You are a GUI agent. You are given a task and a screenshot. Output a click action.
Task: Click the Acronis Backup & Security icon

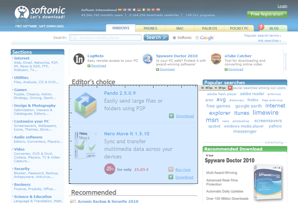tap(73, 201)
